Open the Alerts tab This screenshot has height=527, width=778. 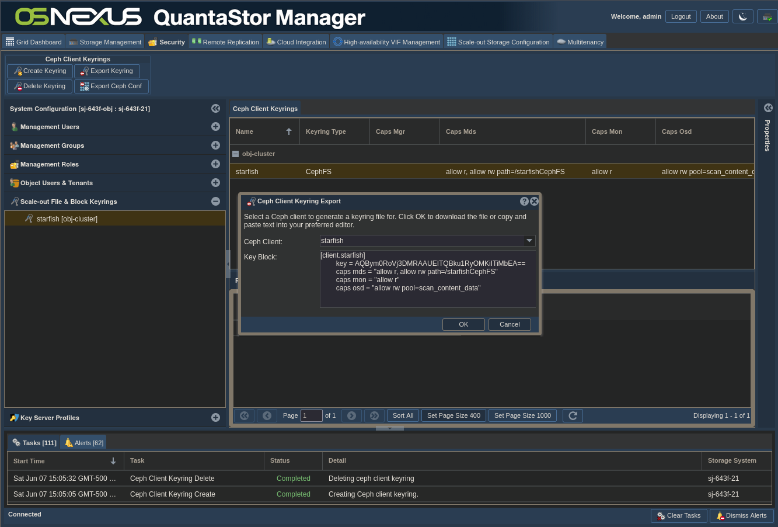(83, 443)
